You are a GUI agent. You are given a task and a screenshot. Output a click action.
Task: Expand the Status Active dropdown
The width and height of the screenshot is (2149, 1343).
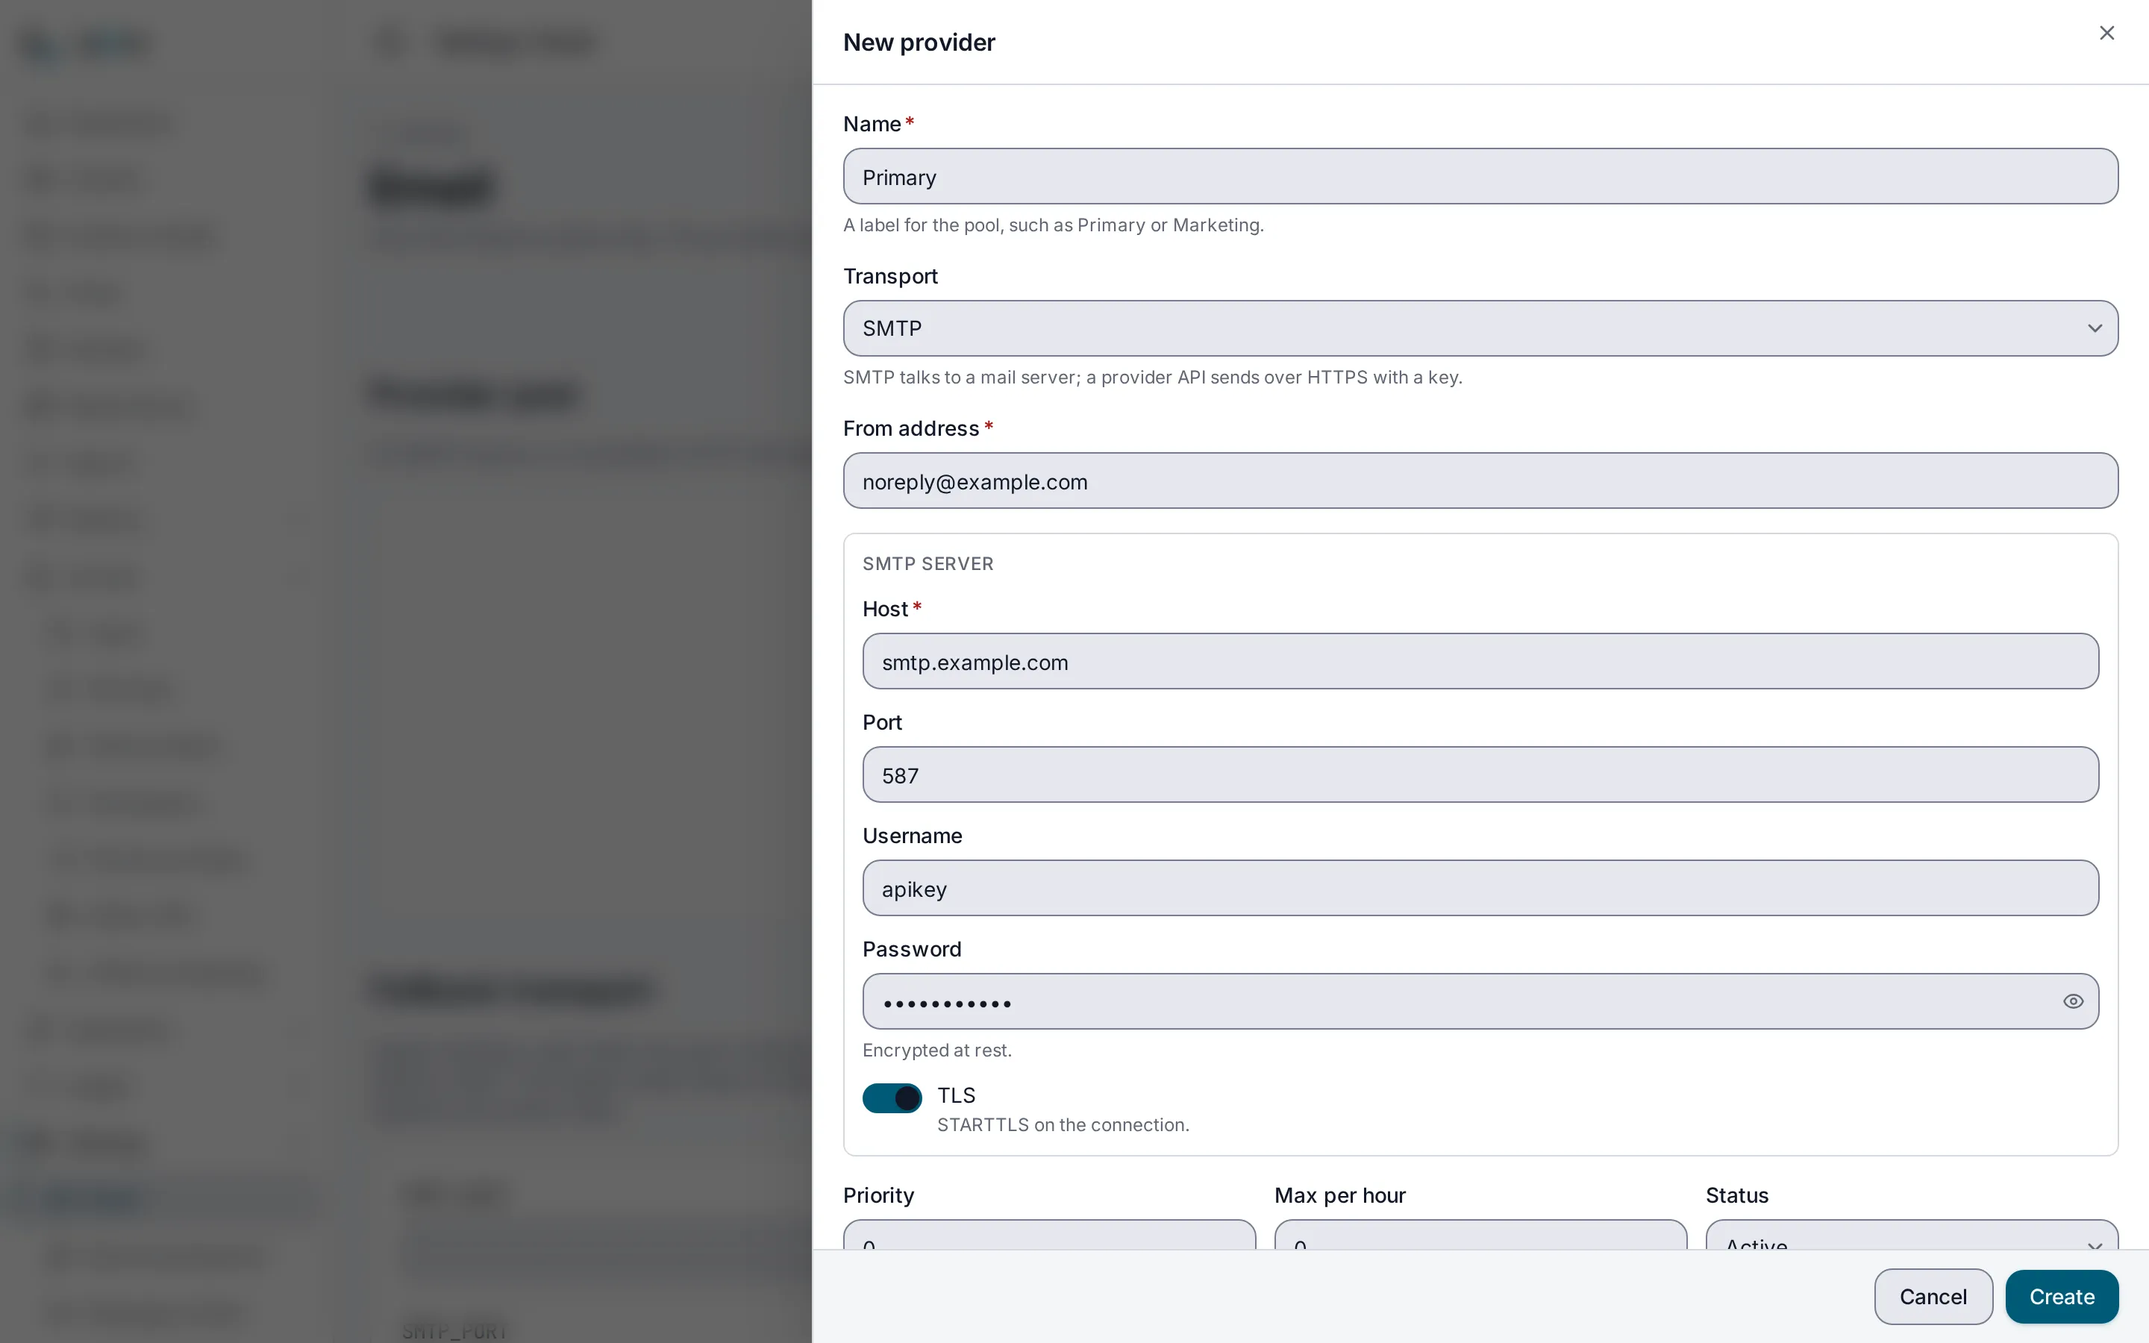click(1911, 1236)
